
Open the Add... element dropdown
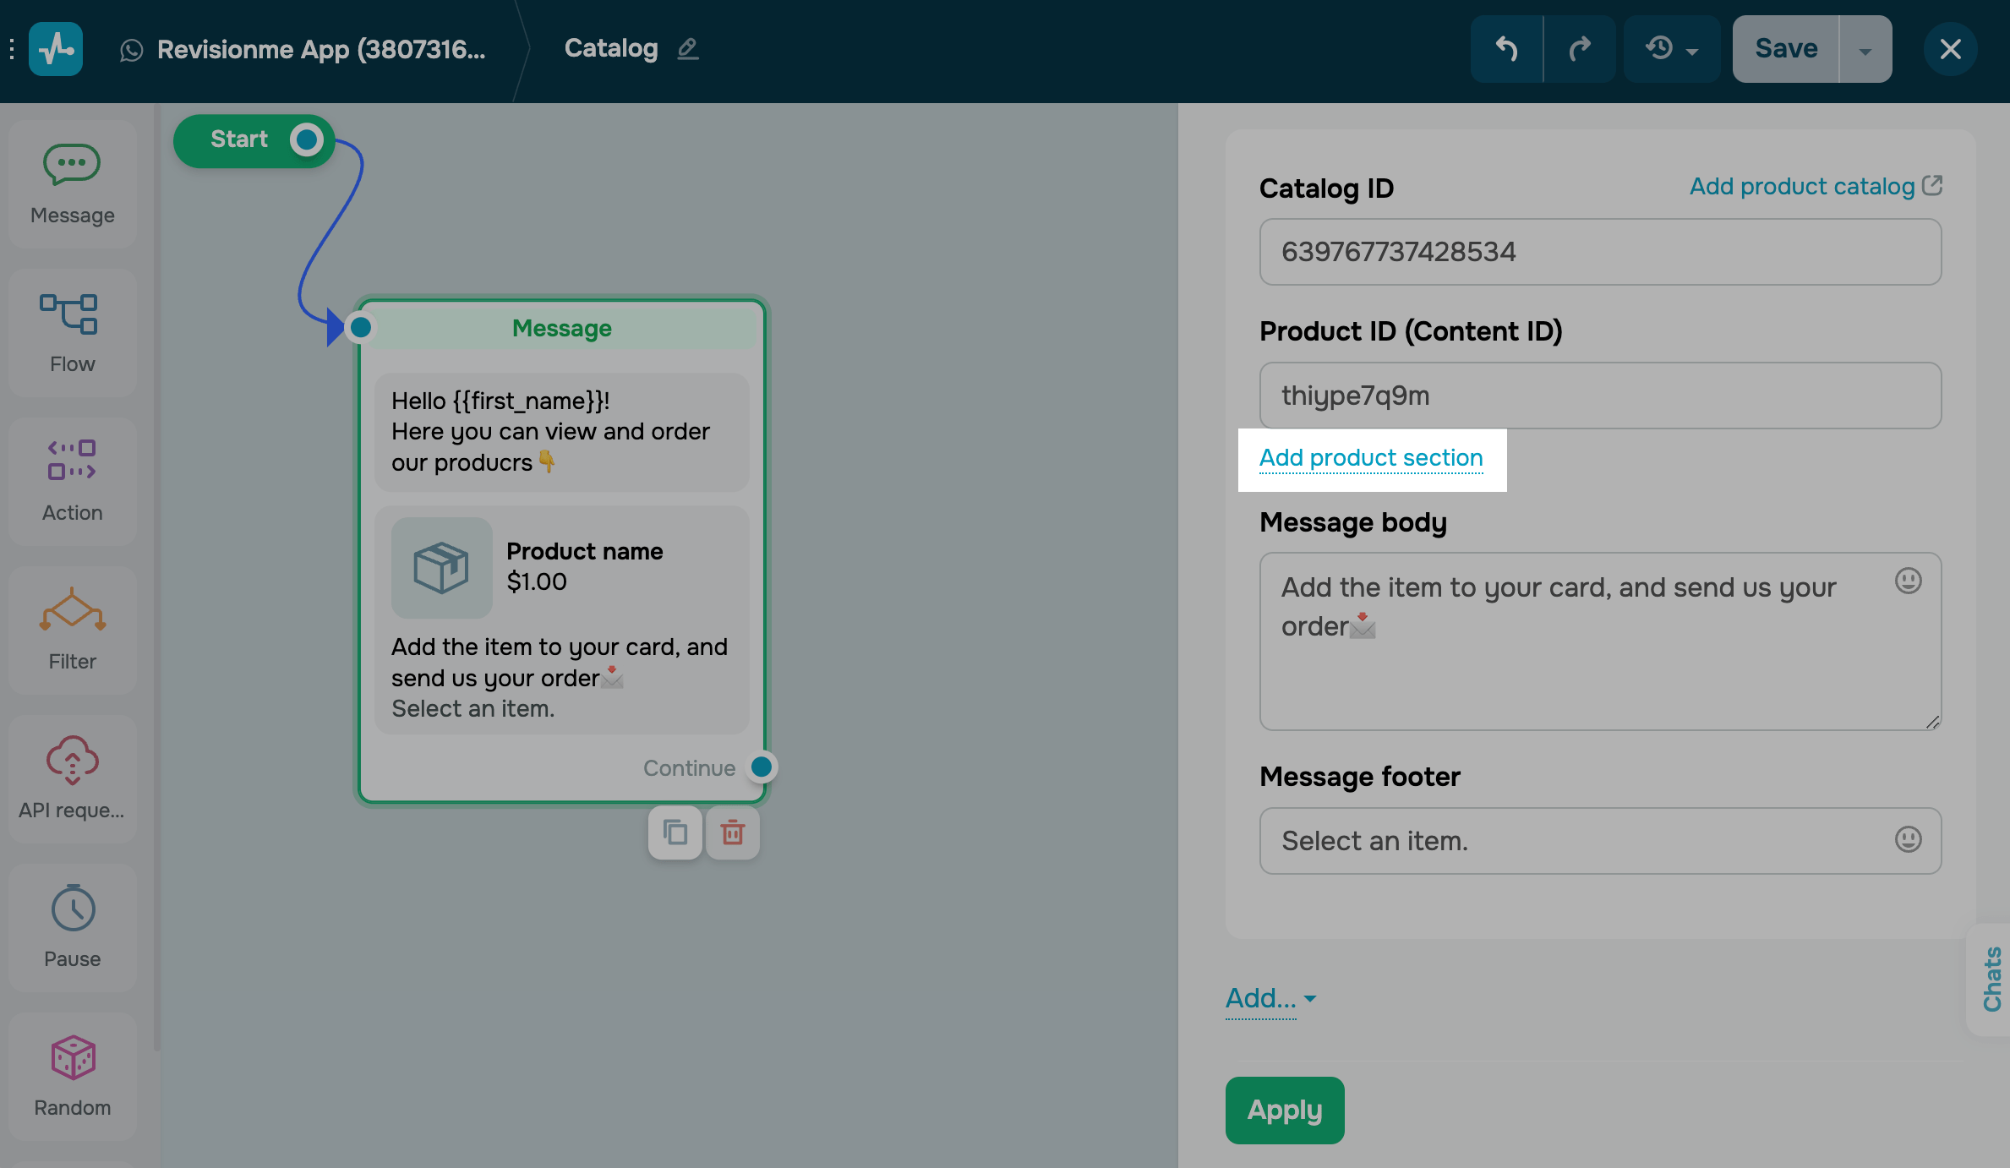click(1270, 999)
